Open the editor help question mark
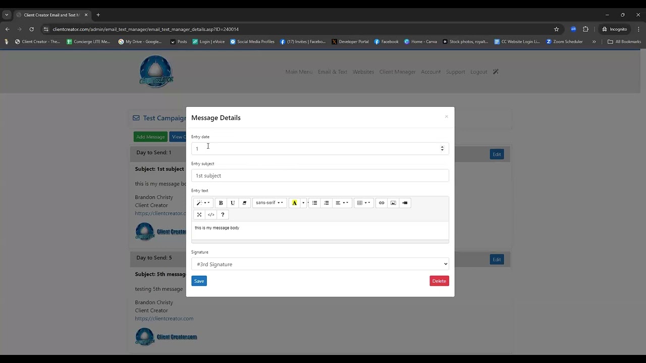 tap(223, 215)
